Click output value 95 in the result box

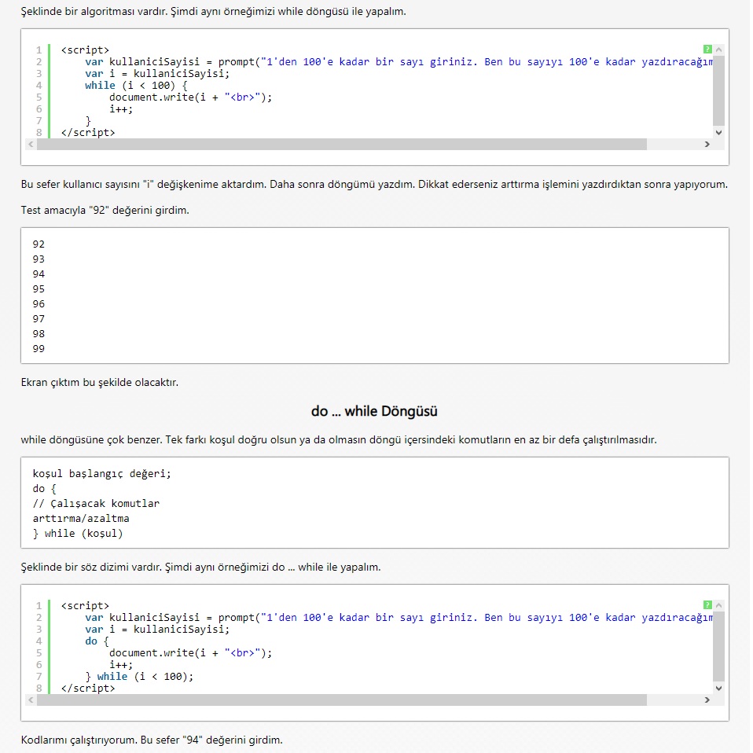[39, 289]
